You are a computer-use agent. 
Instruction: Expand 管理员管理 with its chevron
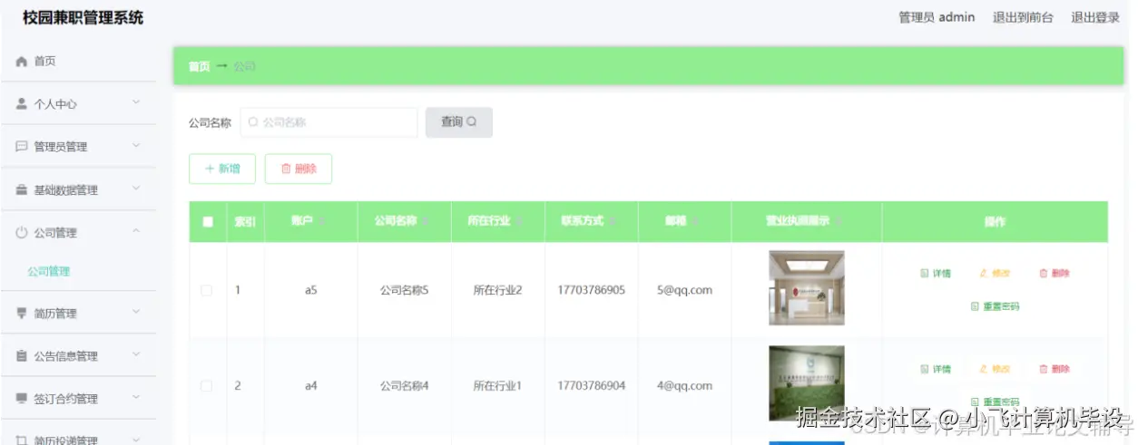(136, 145)
